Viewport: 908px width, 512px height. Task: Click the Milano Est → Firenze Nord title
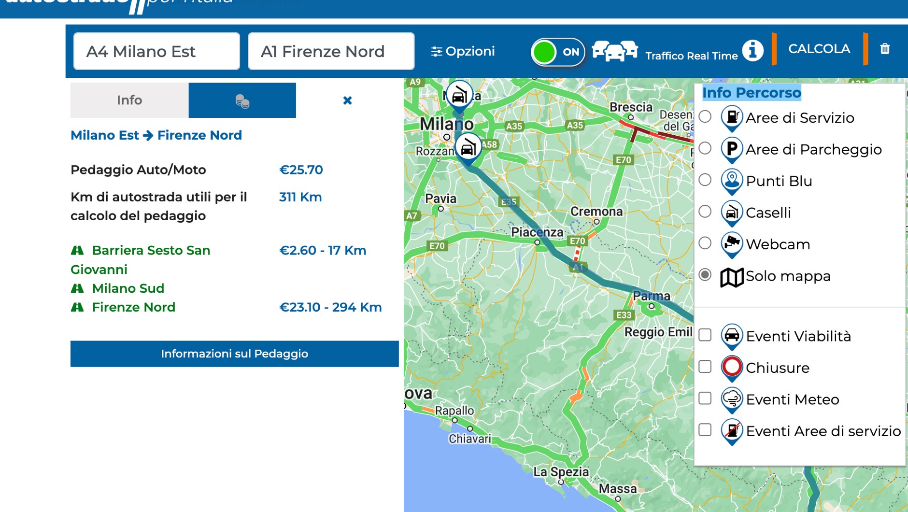156,135
